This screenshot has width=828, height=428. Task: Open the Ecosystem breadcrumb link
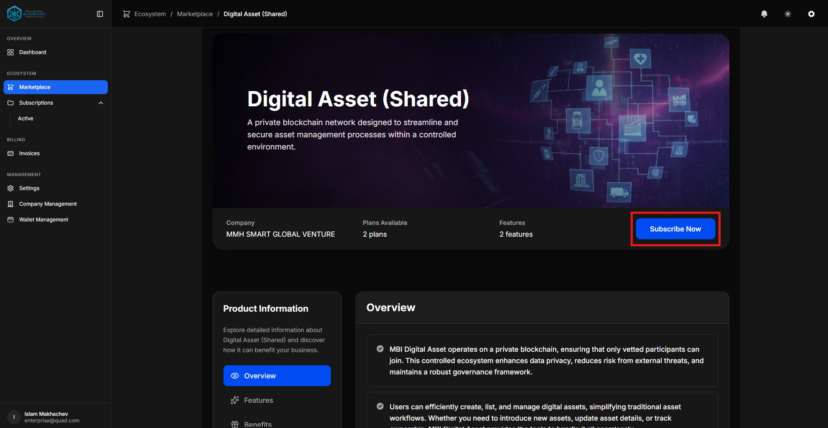[x=149, y=14]
